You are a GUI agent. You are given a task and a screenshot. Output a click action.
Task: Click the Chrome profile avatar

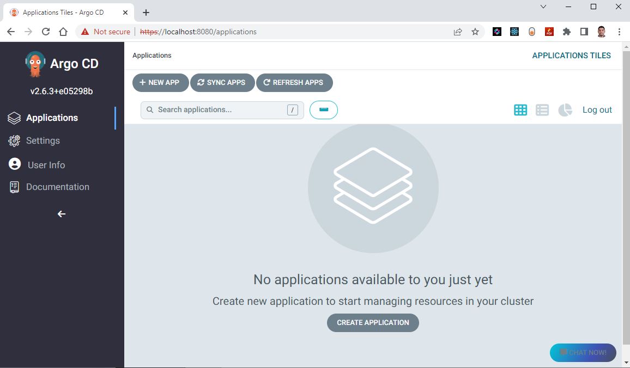tap(602, 32)
